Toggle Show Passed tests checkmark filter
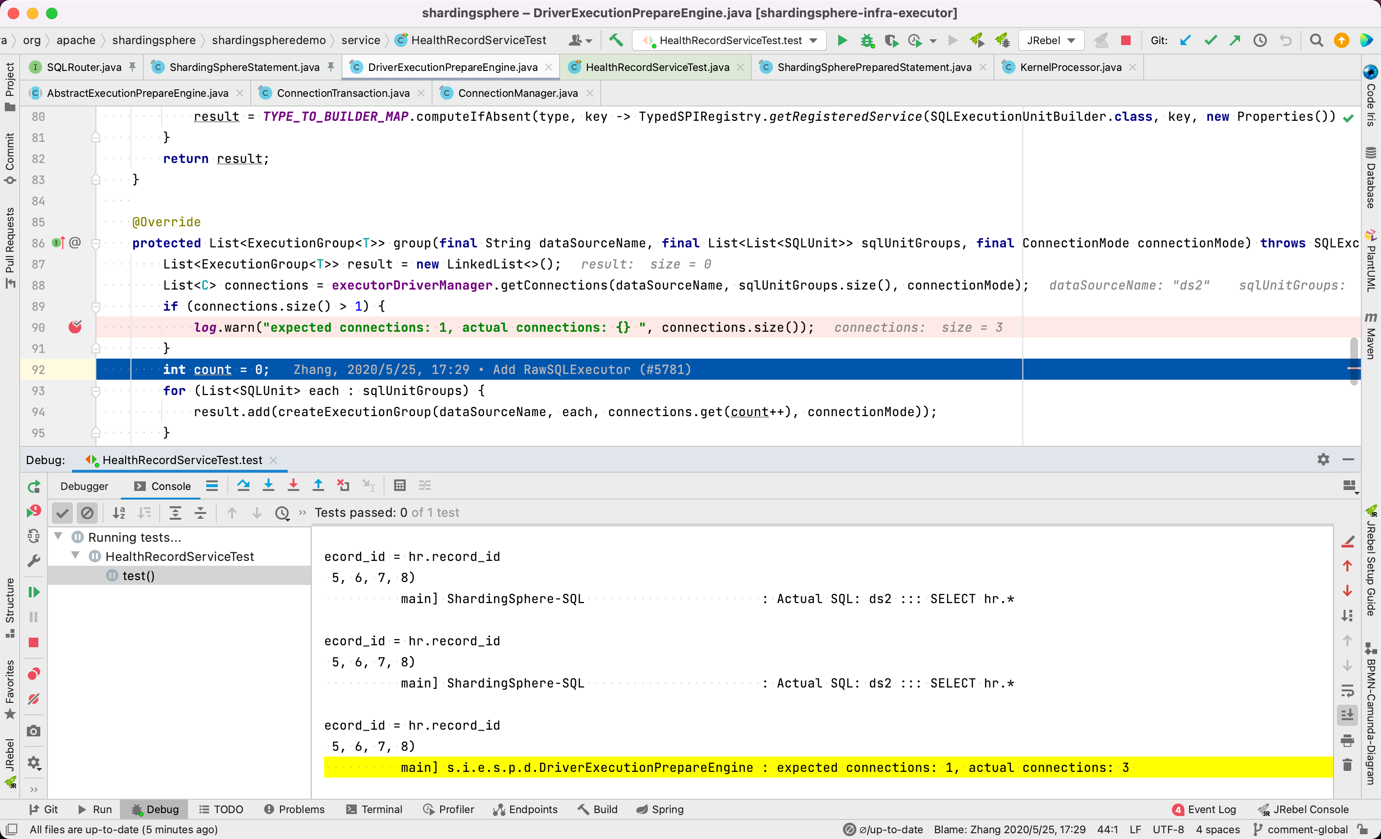 click(63, 513)
